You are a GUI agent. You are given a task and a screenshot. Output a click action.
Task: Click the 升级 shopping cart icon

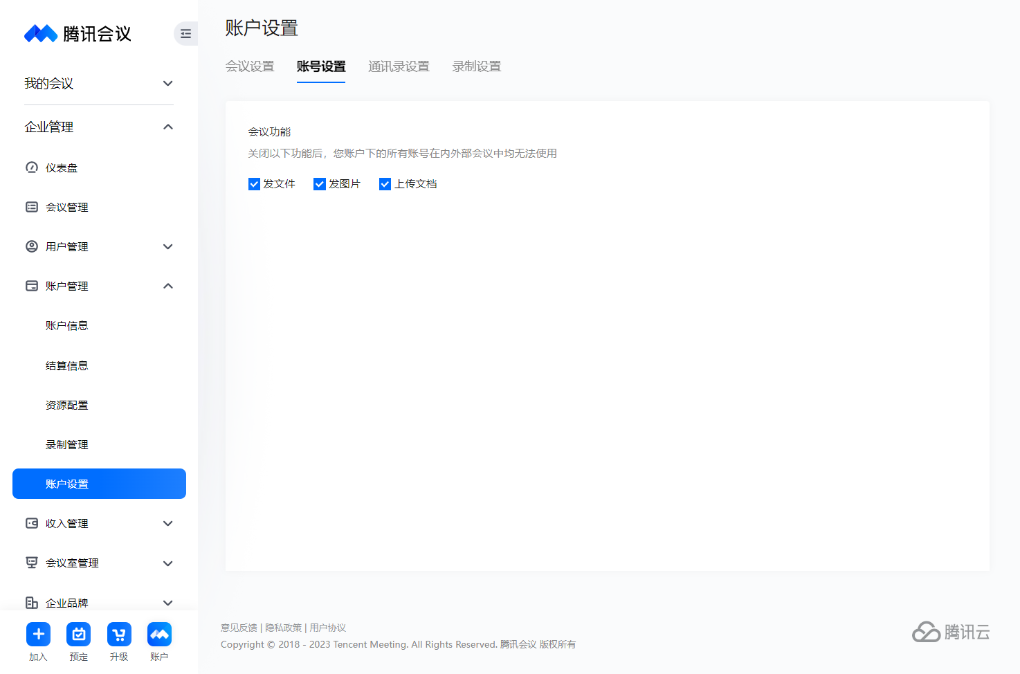[119, 634]
